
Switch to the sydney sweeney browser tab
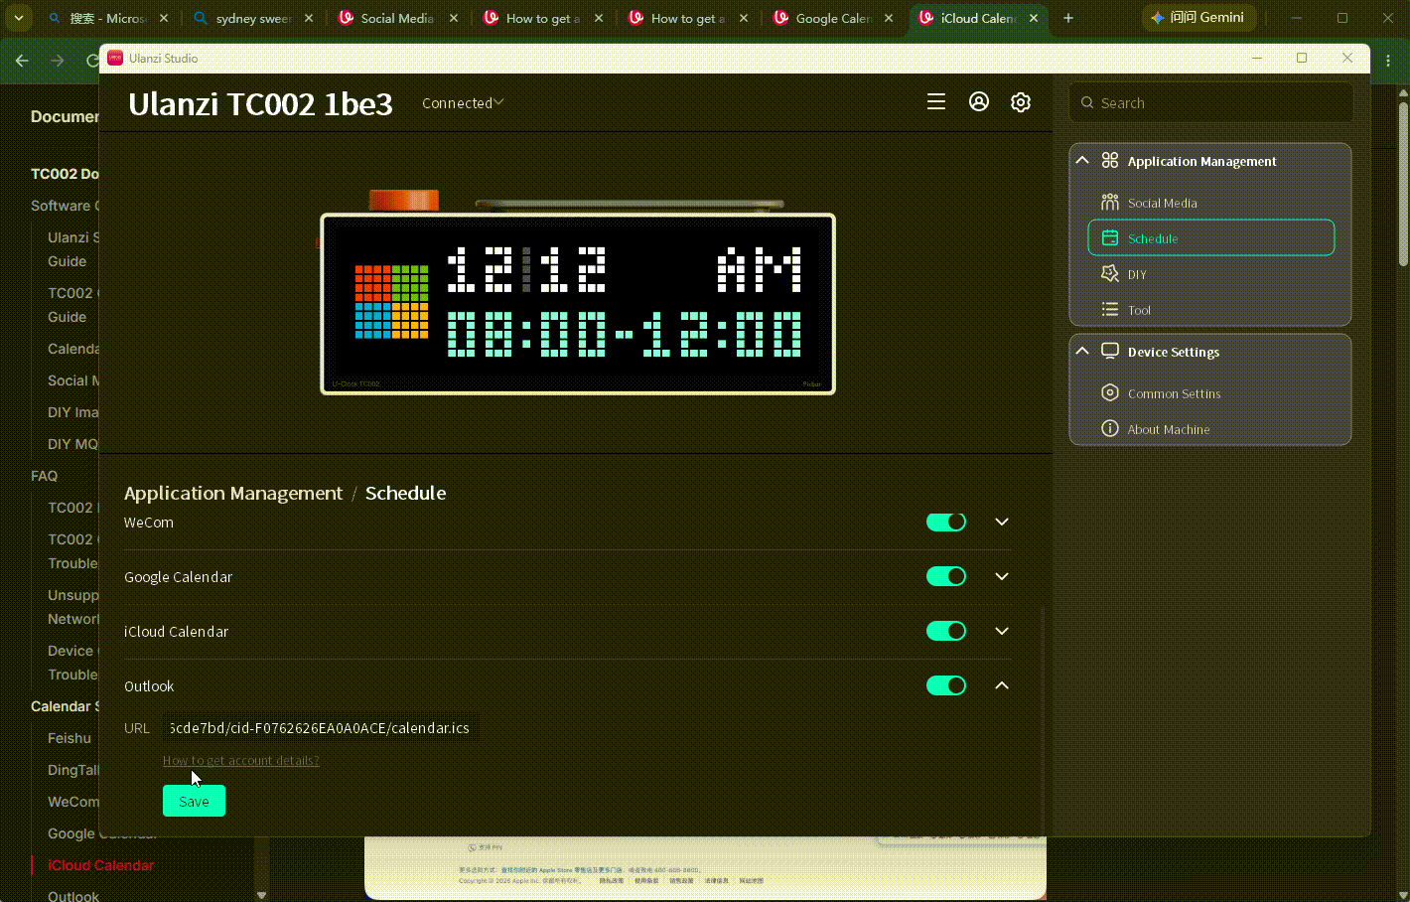[253, 18]
